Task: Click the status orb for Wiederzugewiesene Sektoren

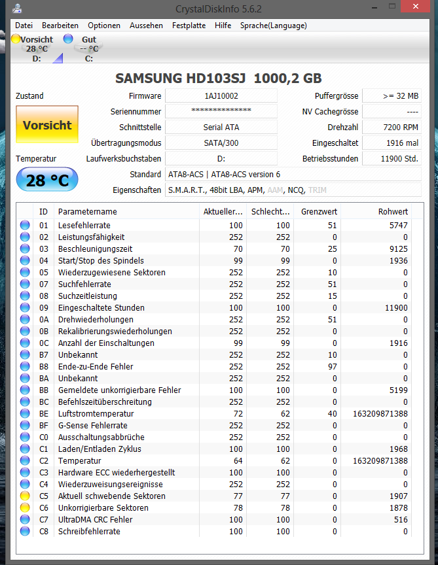Action: (x=25, y=273)
